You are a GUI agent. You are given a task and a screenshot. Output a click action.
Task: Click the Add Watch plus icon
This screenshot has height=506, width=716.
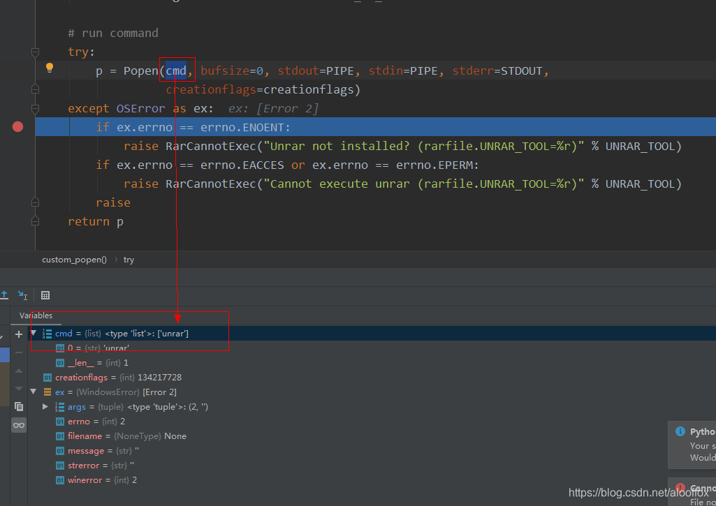pos(19,334)
